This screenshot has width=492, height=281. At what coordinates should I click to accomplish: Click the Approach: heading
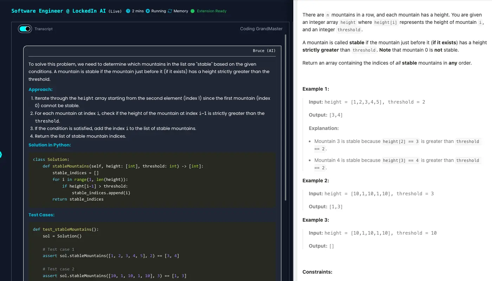coord(40,90)
